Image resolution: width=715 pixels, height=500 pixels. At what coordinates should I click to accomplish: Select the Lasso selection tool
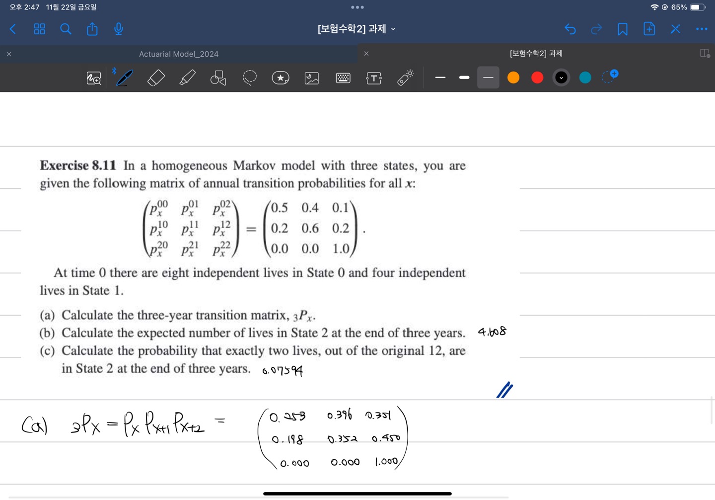(249, 78)
